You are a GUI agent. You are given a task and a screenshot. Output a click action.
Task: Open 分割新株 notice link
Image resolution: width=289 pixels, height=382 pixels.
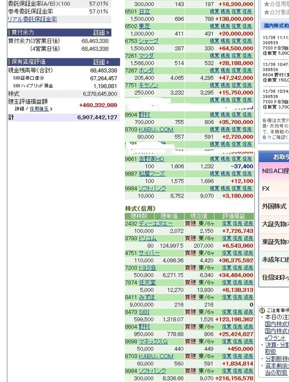[x=277, y=359]
